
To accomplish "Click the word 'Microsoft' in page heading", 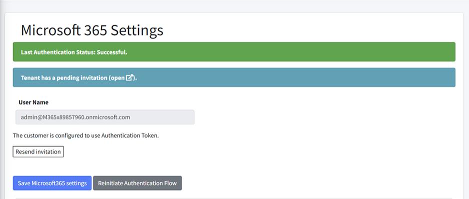I will pyautogui.click(x=50, y=30).
